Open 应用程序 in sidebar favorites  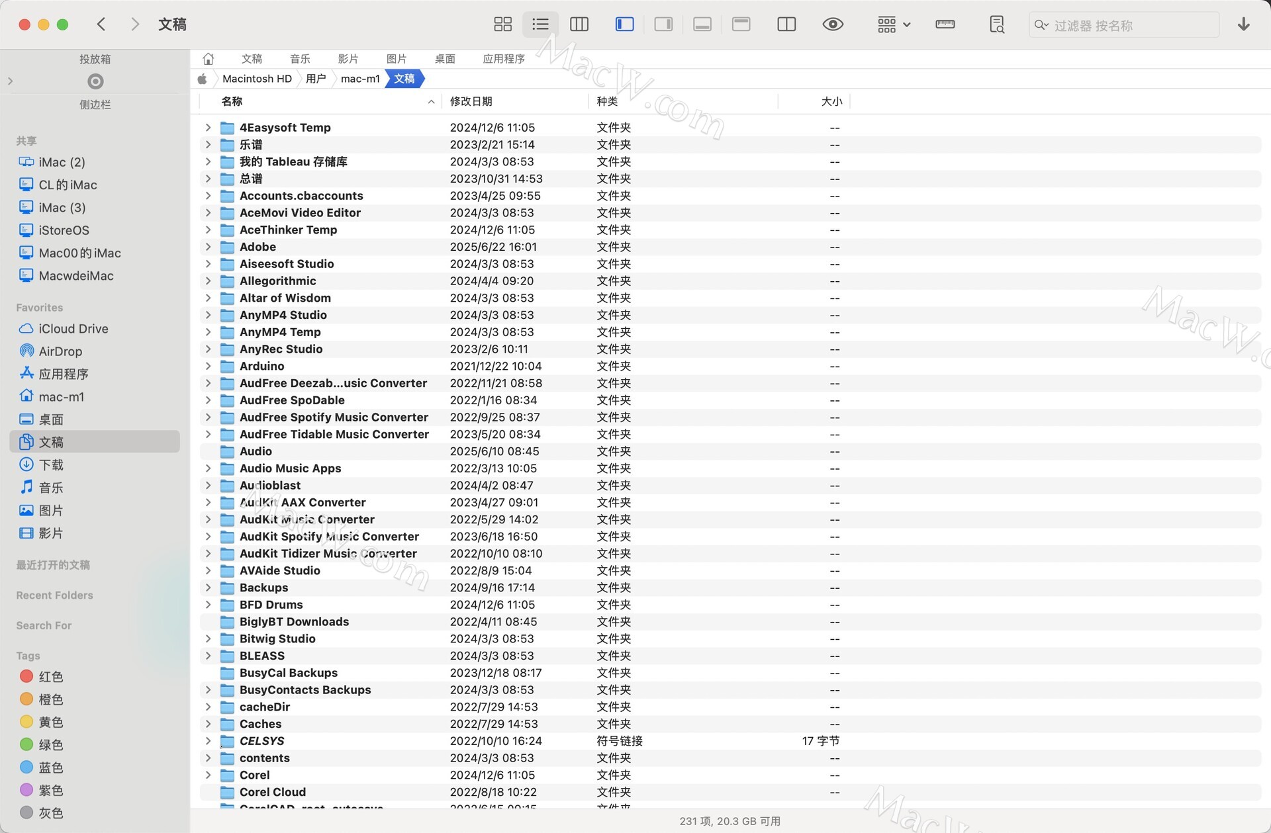click(63, 374)
